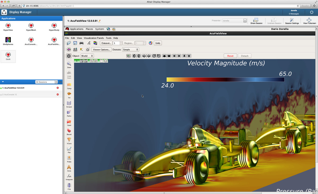The image size is (318, 194).
Task: Open Session Settings
Action: click(292, 21)
